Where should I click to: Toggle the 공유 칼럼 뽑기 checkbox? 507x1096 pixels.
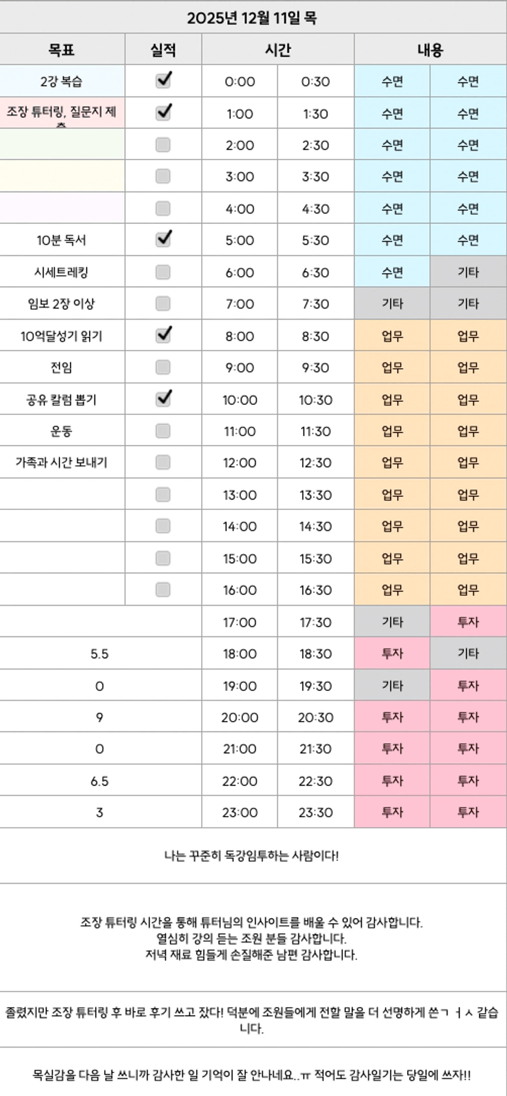click(163, 399)
